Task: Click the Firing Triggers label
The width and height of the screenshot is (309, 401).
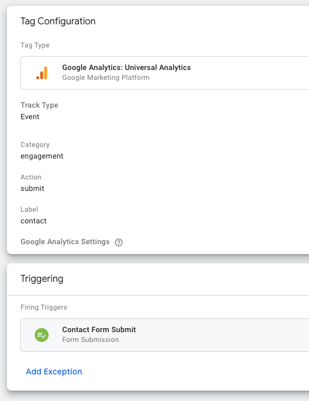Action: click(44, 307)
